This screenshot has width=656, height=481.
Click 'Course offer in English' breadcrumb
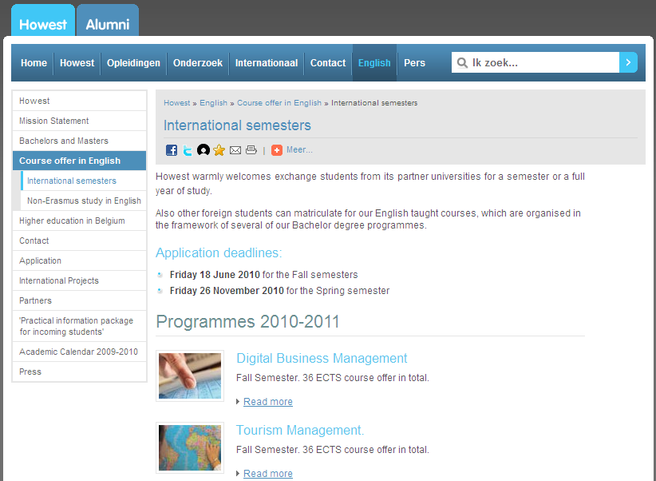[279, 103]
